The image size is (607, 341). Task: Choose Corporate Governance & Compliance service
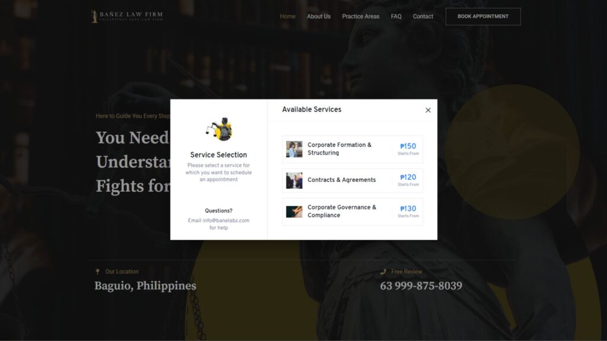pyautogui.click(x=352, y=212)
